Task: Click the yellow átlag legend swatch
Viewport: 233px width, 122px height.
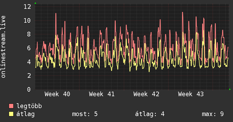Action: (11, 114)
